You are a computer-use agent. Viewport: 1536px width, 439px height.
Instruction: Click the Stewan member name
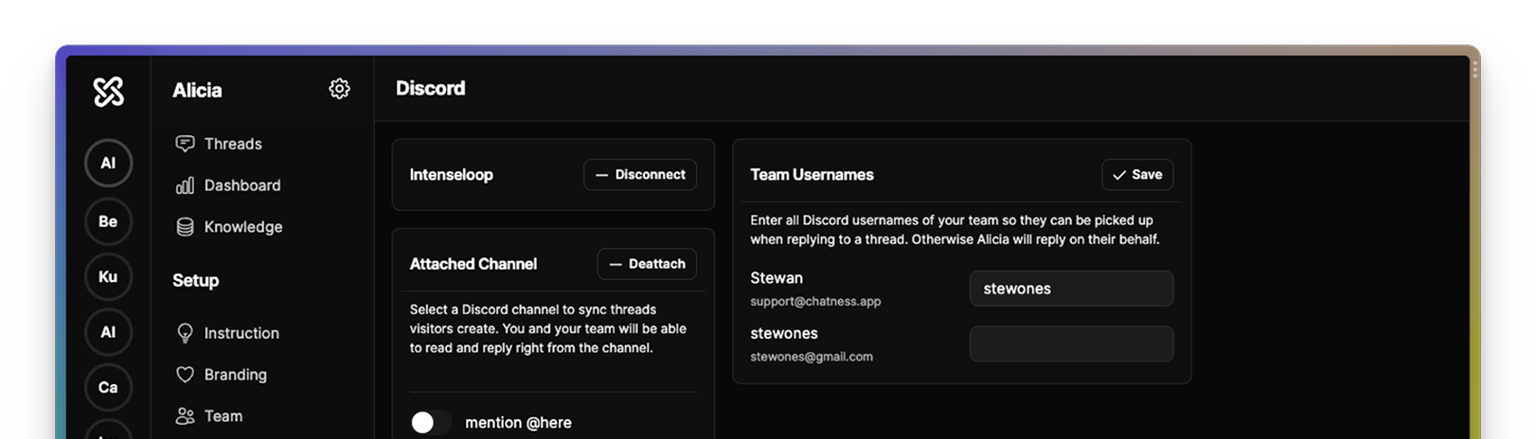(x=777, y=278)
